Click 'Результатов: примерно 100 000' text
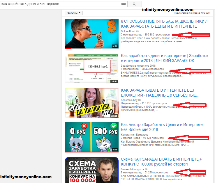This screenshot has height=183, width=215. (x=192, y=13)
